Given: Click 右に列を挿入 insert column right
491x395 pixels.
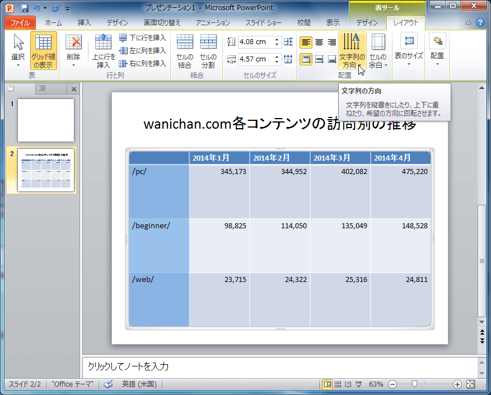Looking at the screenshot, I should click(x=142, y=64).
